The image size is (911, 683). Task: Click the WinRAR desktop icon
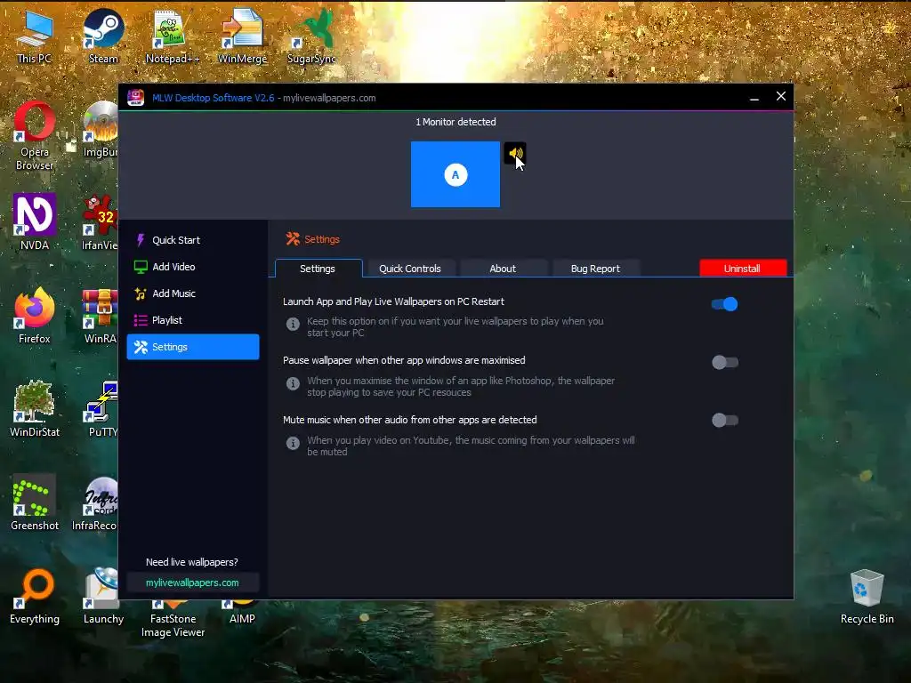[101, 316]
